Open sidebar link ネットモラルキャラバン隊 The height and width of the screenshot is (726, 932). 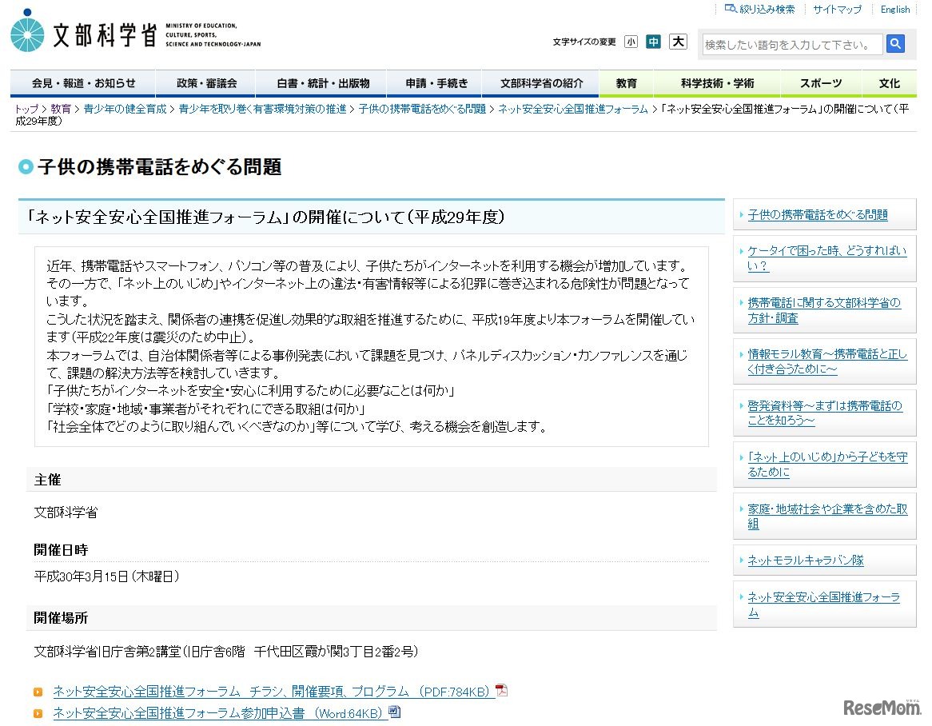pos(805,560)
